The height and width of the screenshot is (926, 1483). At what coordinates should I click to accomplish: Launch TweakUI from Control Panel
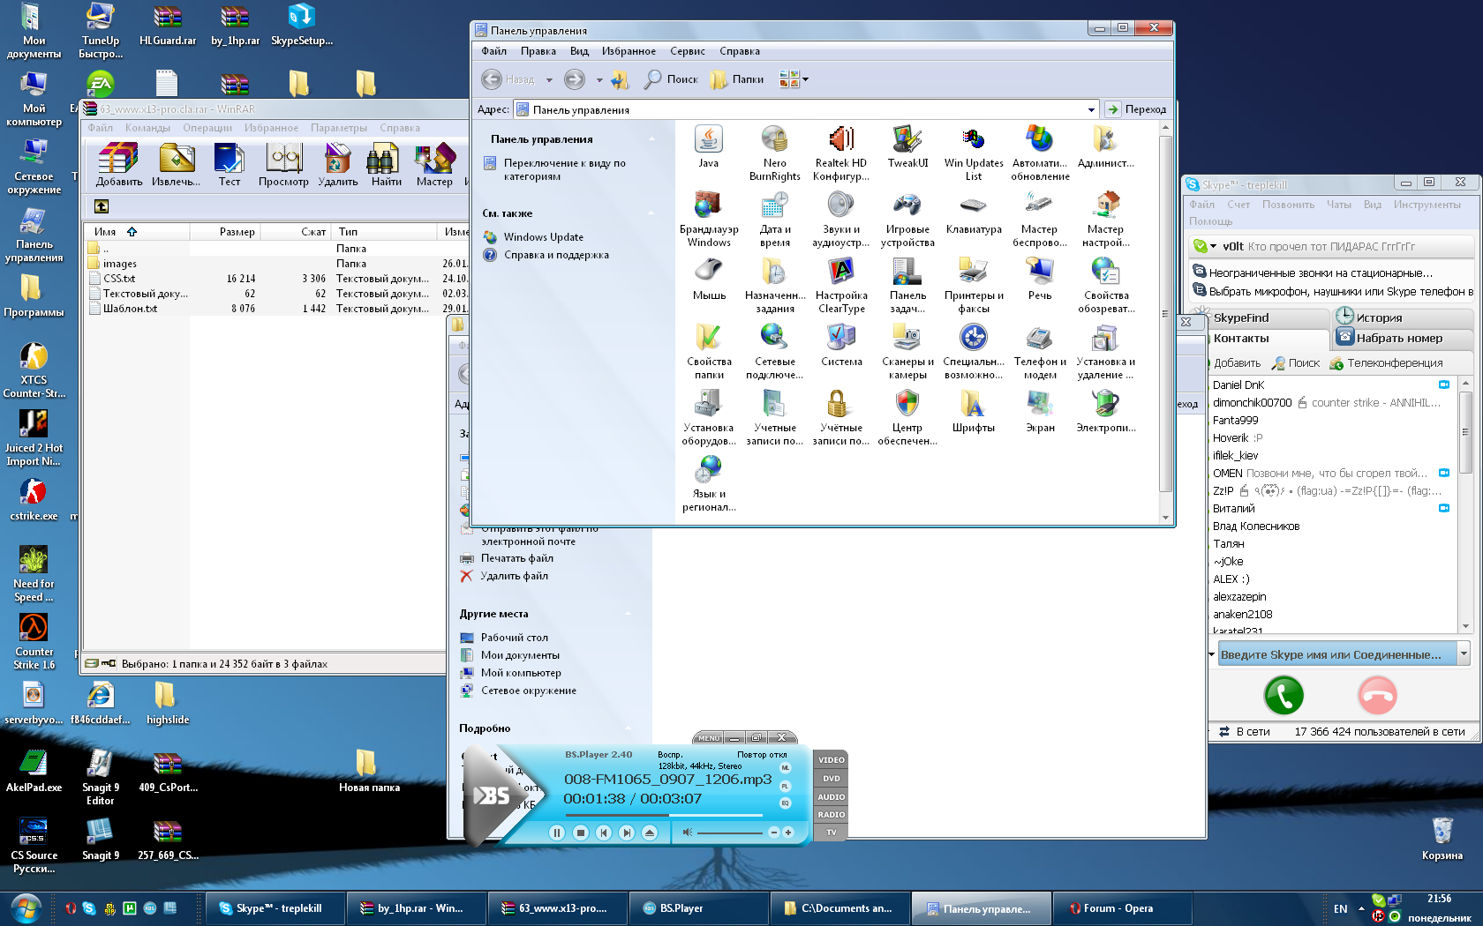[907, 146]
